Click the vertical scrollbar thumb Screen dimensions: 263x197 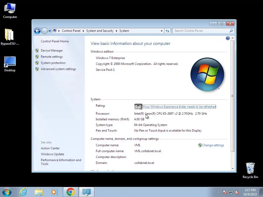pyautogui.click(x=232, y=96)
